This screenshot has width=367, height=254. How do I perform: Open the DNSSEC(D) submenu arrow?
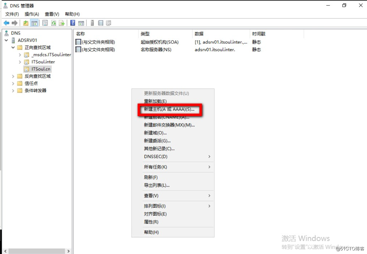pyautogui.click(x=209, y=157)
